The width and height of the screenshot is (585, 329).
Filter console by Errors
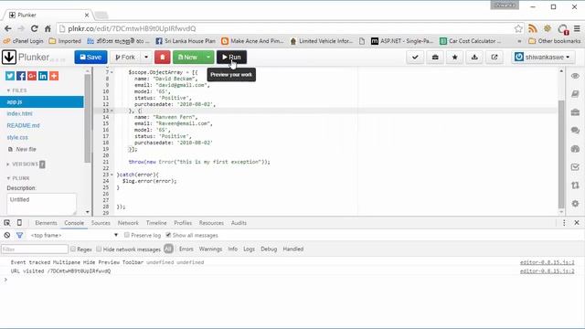click(x=186, y=249)
